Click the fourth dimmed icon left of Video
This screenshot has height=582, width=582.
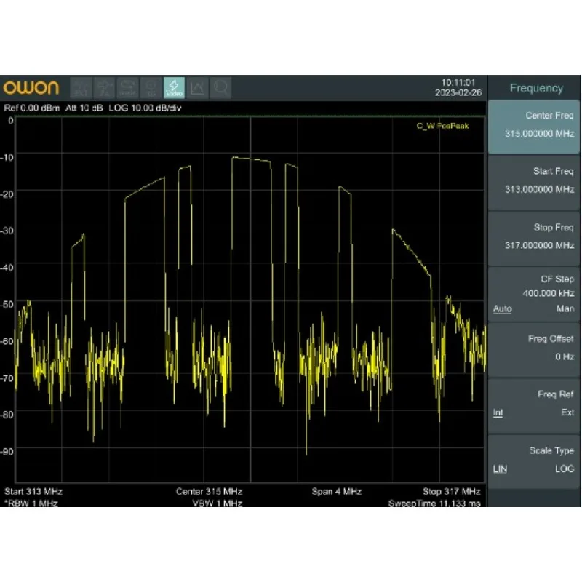coord(151,88)
